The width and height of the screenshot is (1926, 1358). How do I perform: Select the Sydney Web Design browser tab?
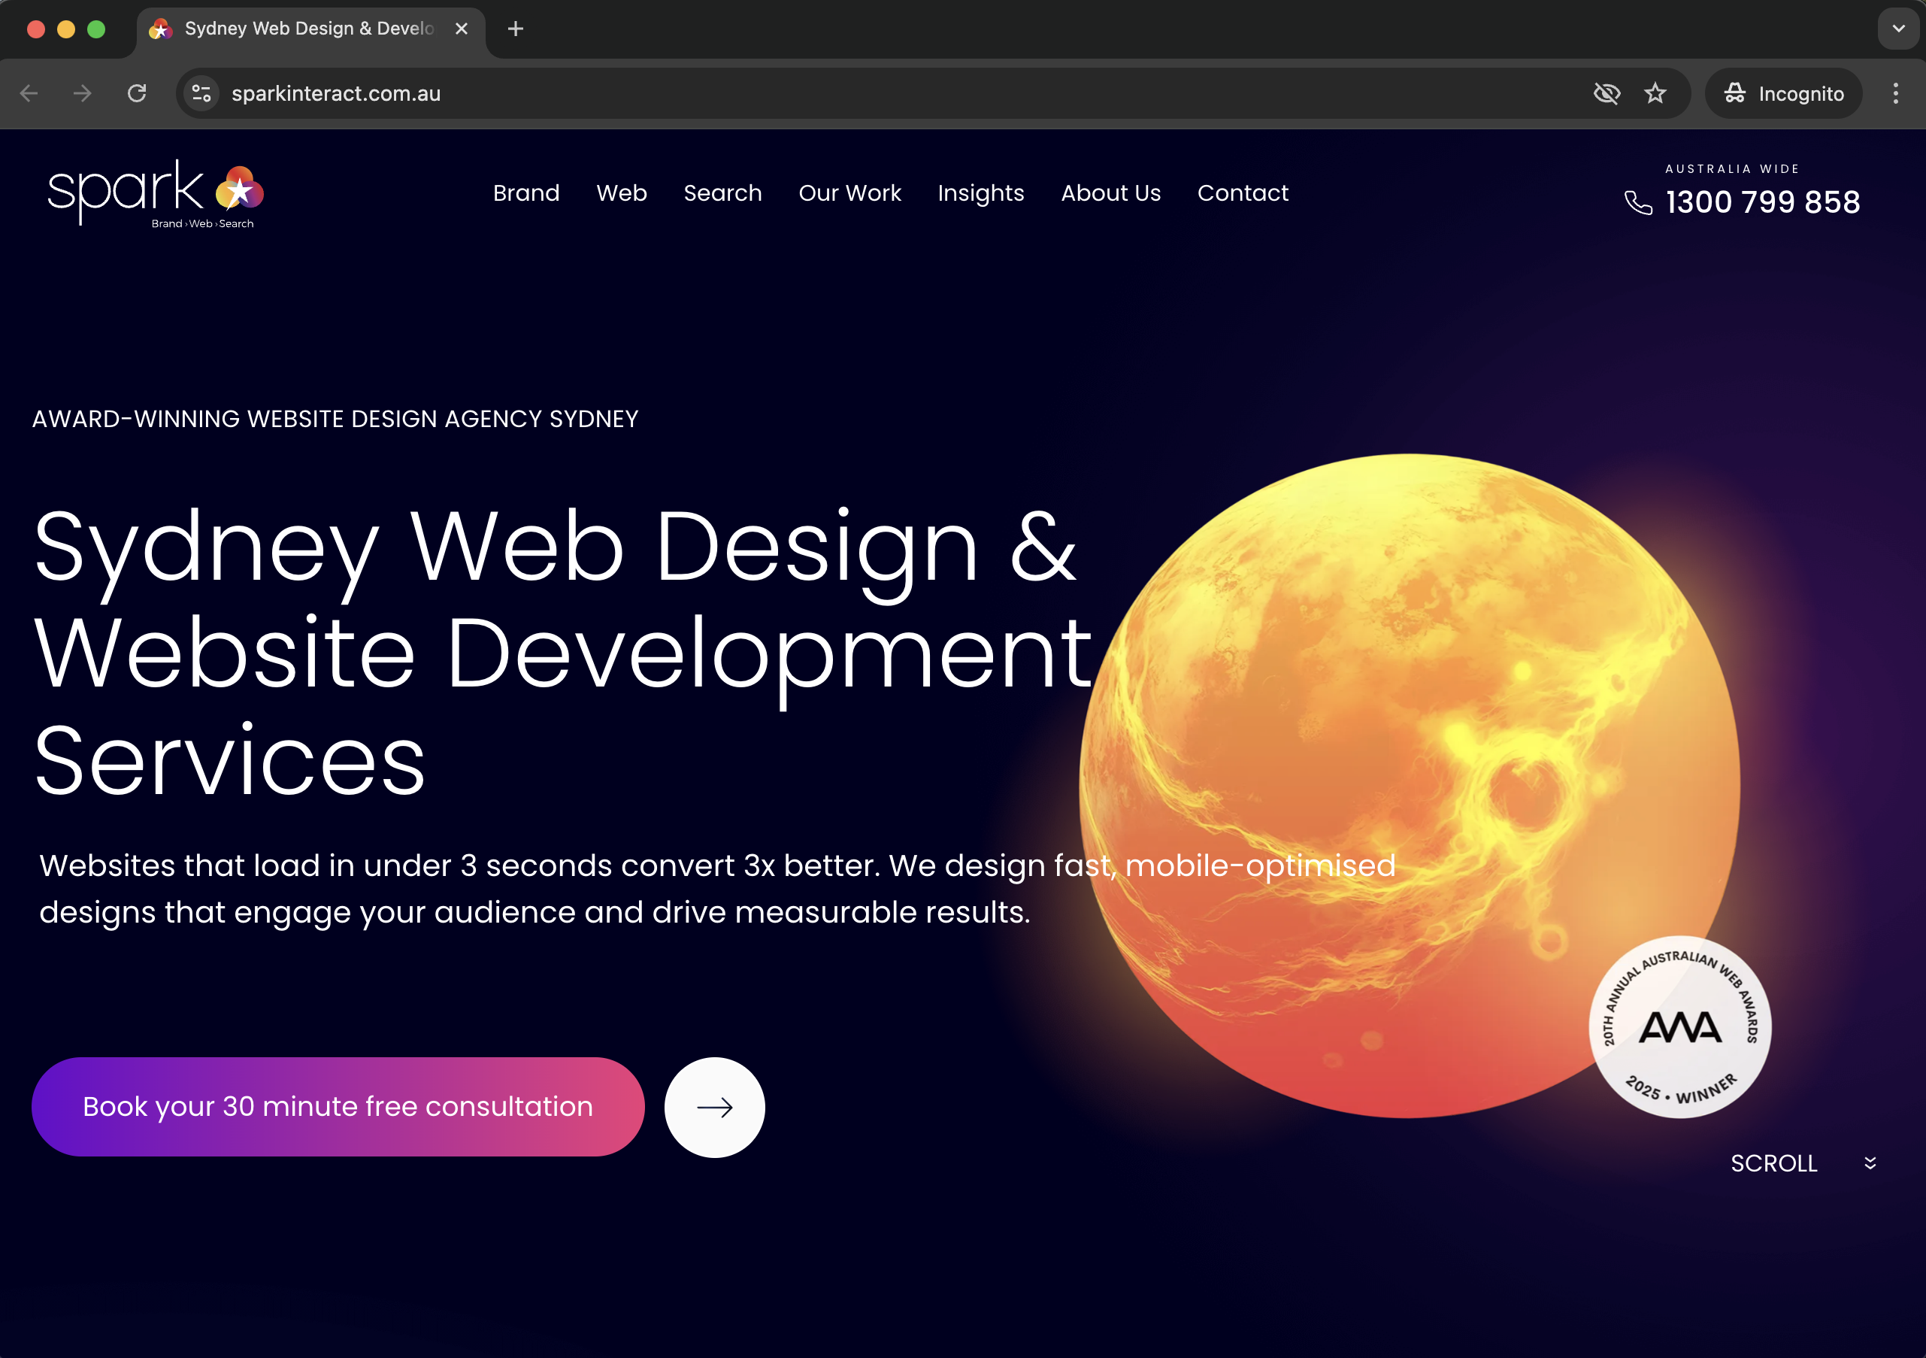(x=309, y=29)
